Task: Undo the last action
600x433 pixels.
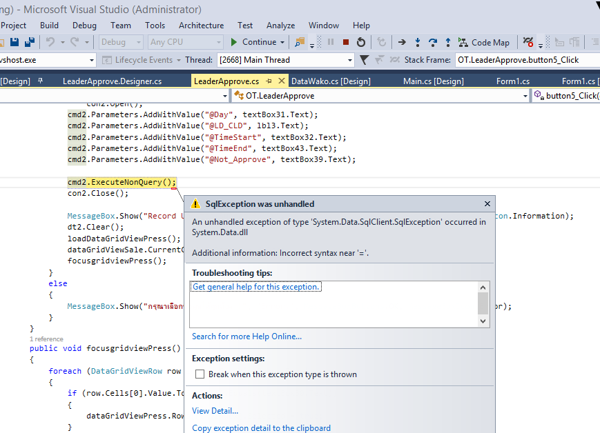Action: [x=50, y=42]
